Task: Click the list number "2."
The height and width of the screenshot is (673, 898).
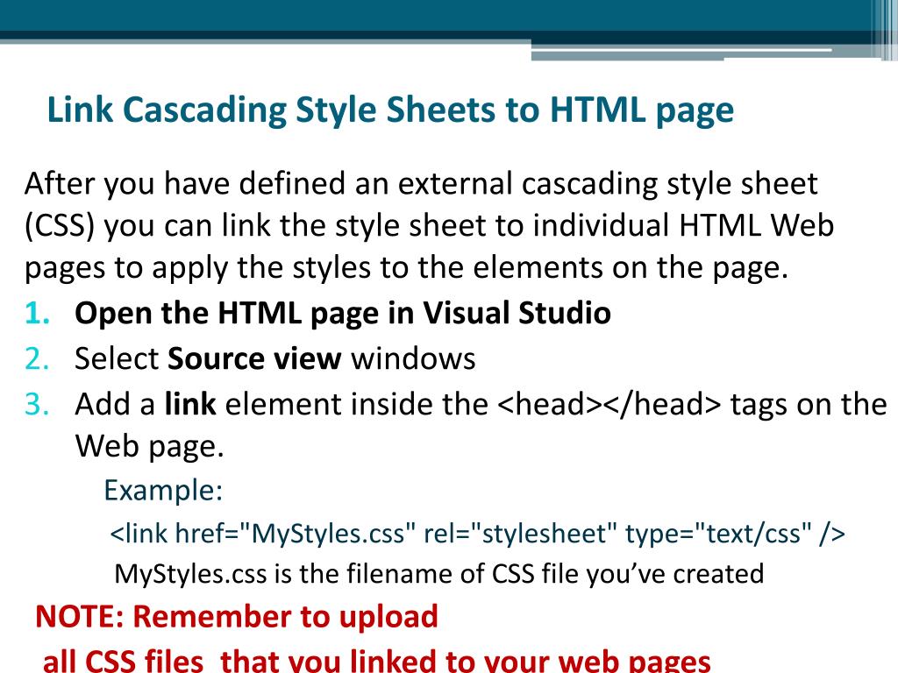Action: tap(37, 358)
